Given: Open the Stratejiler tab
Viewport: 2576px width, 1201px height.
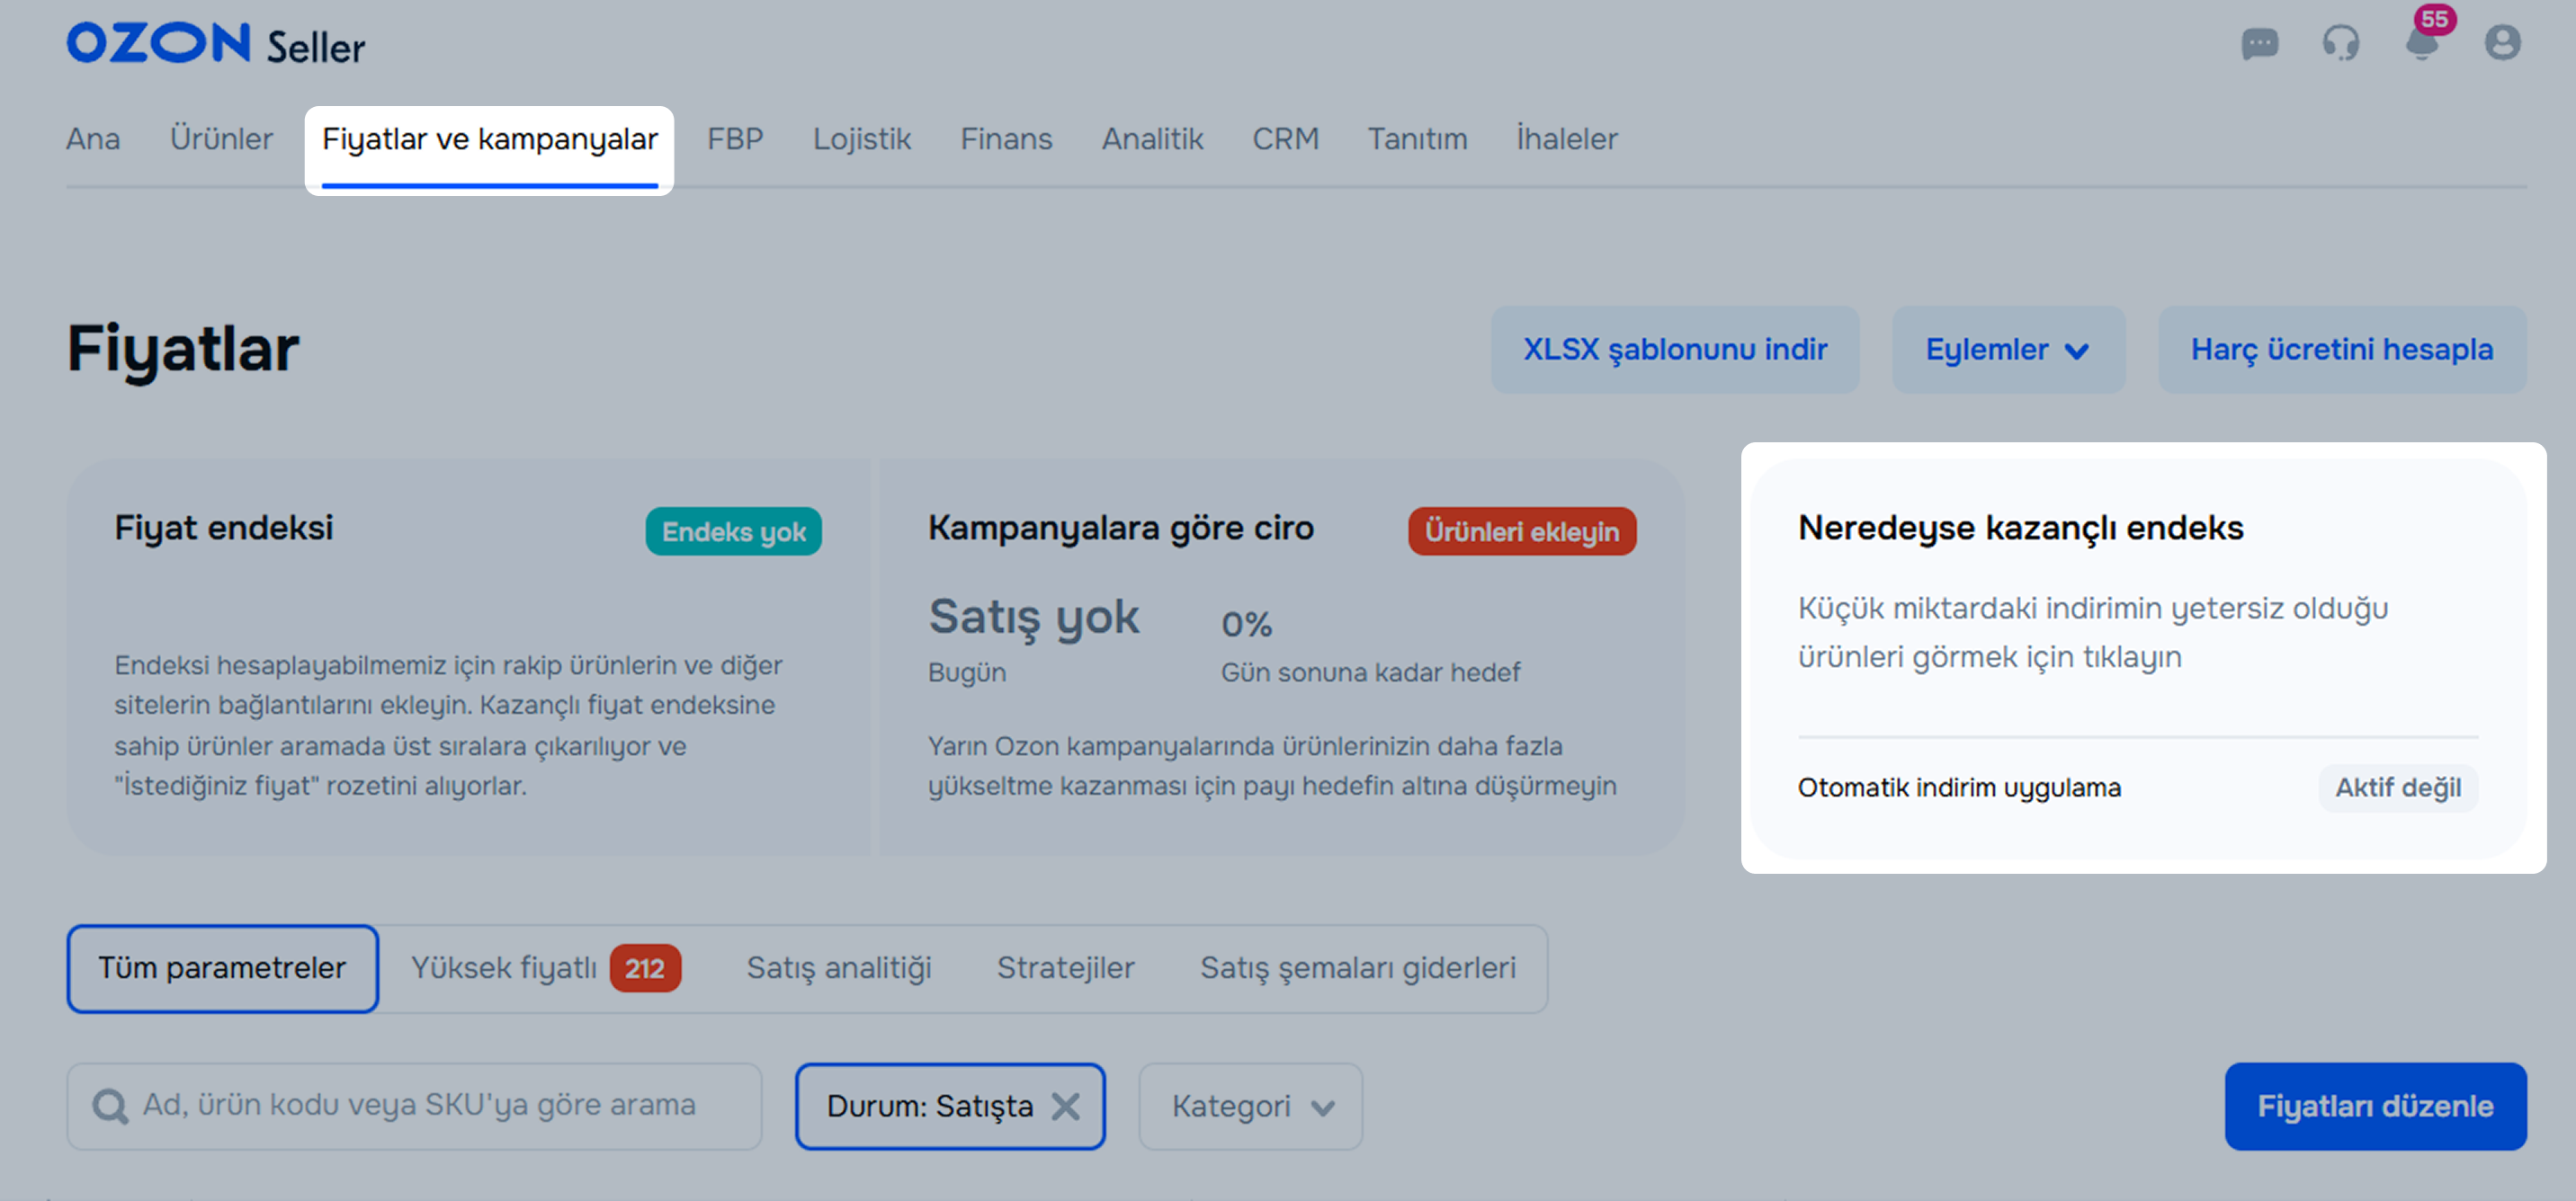Looking at the screenshot, I should tap(1065, 968).
